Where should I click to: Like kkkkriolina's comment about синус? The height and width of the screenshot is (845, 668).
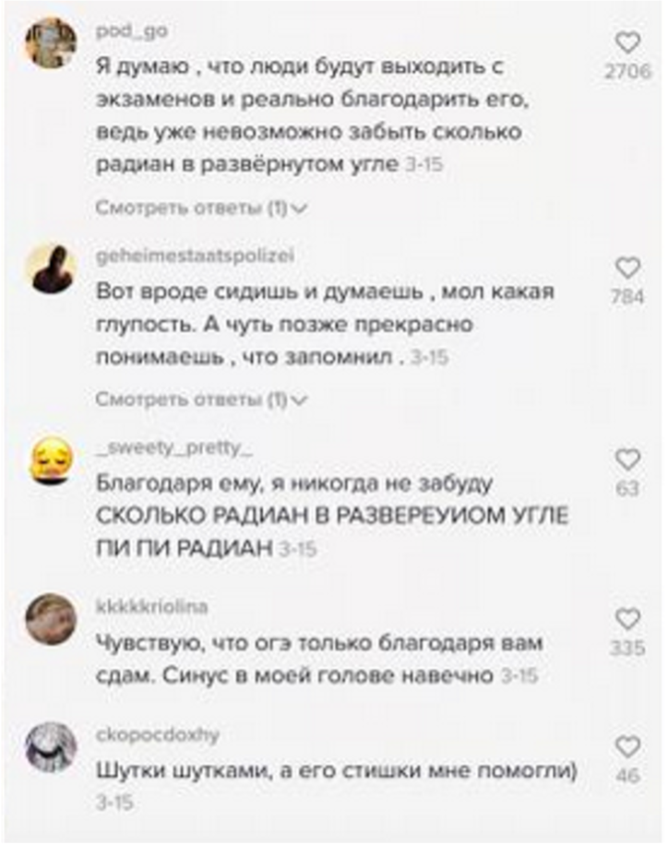point(627,619)
